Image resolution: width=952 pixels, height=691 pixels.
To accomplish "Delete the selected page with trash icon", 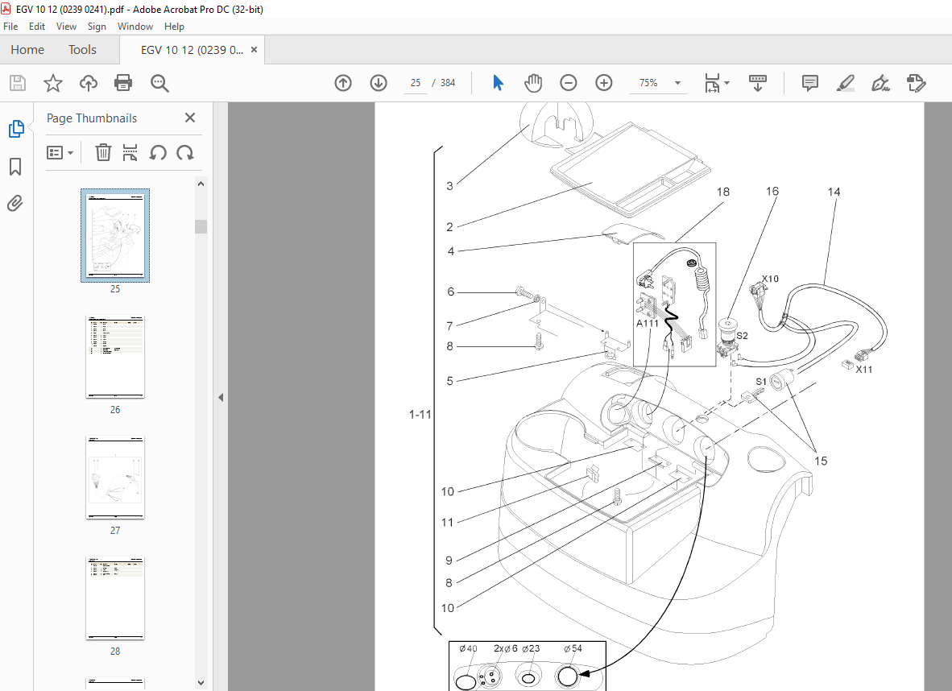I will [x=103, y=152].
